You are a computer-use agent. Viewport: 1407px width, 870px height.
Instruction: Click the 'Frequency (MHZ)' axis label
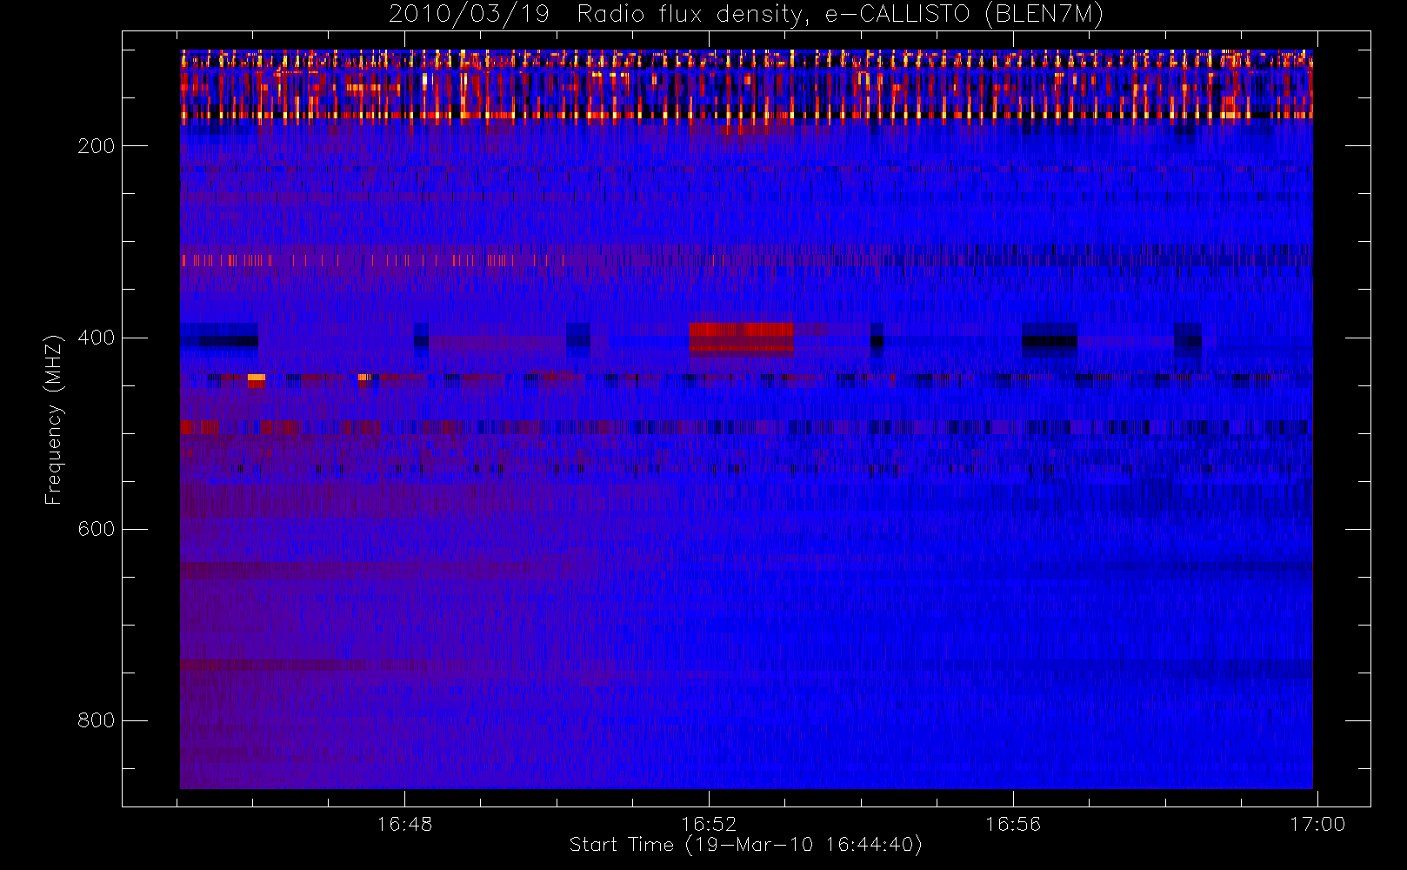click(54, 419)
